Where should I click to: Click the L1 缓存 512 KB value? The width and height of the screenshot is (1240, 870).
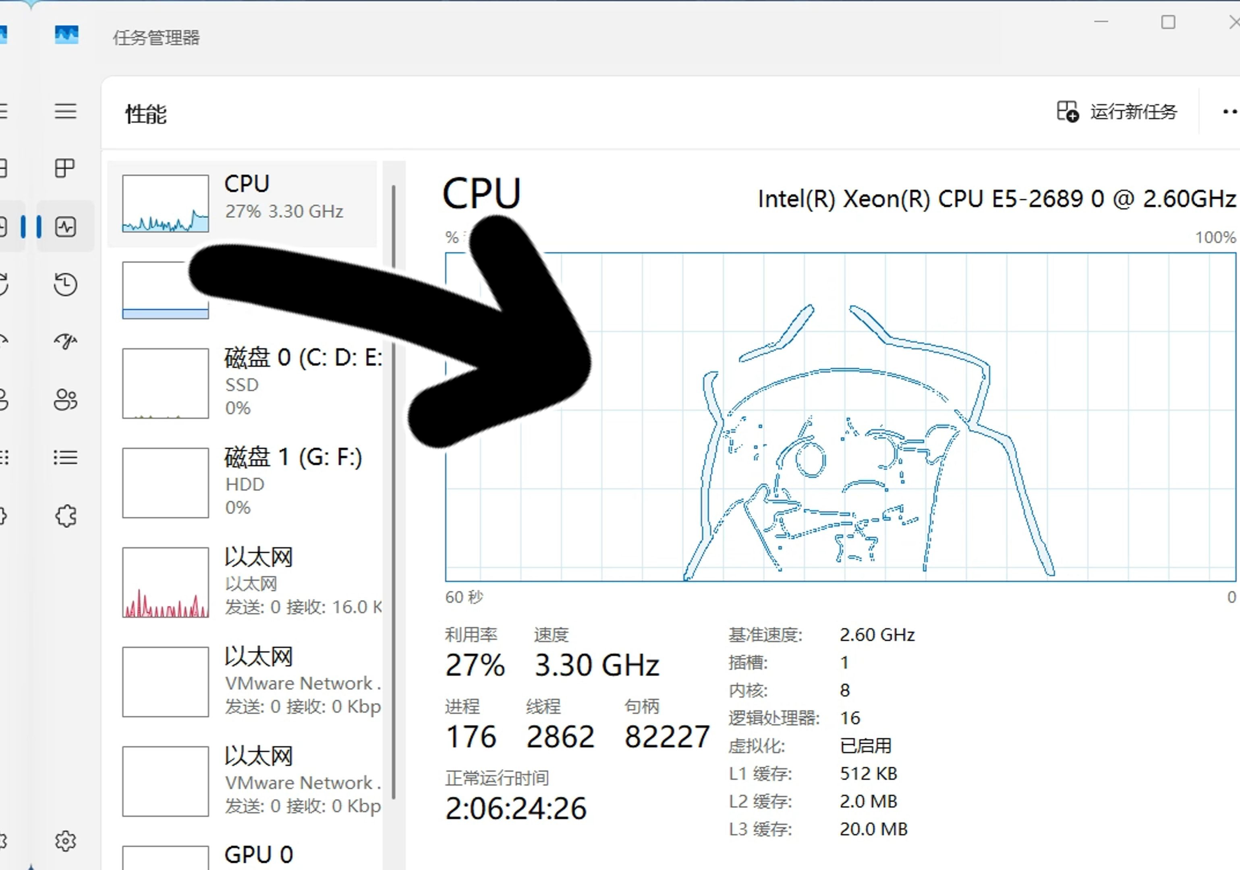(x=869, y=773)
